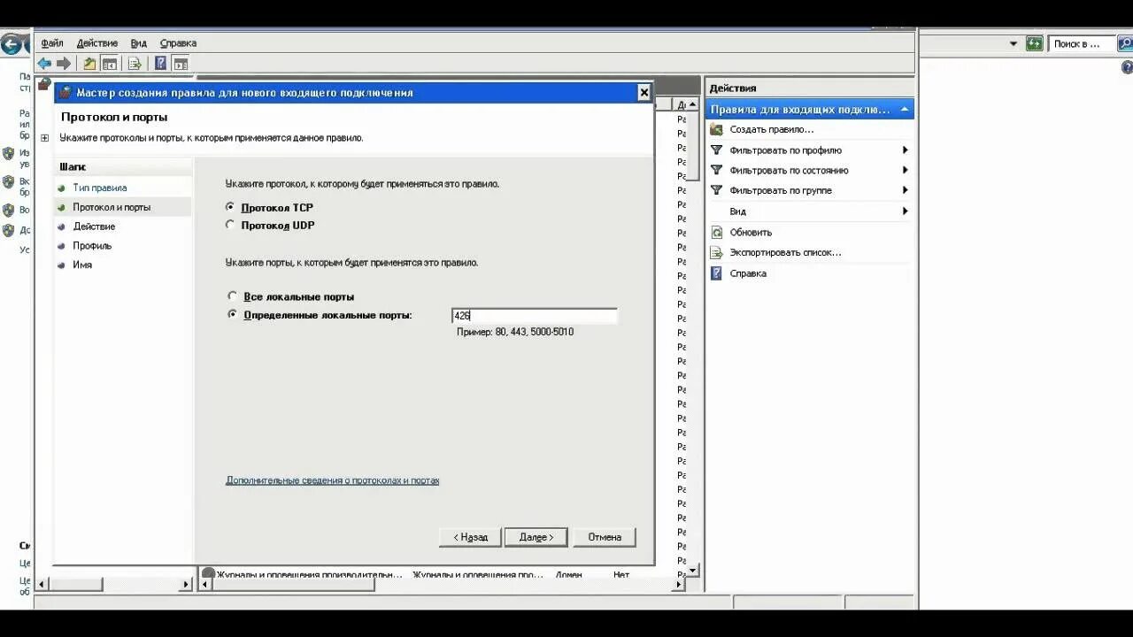Click the firewall icon in the wizard title bar
Screen dimensions: 1133x637
[66, 92]
